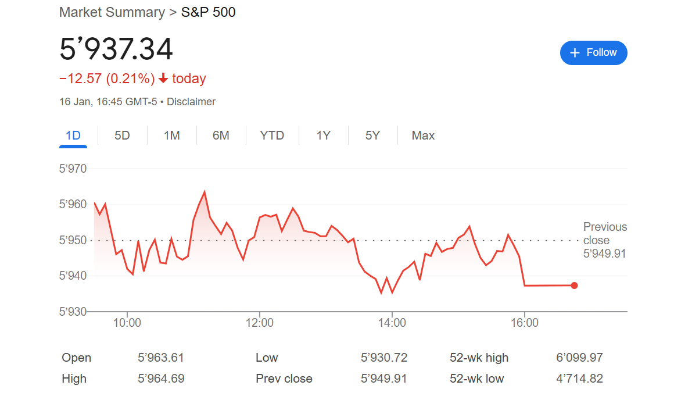Switch to the 1Y chart view
Viewport: 674px width, 396px height.
tap(323, 135)
